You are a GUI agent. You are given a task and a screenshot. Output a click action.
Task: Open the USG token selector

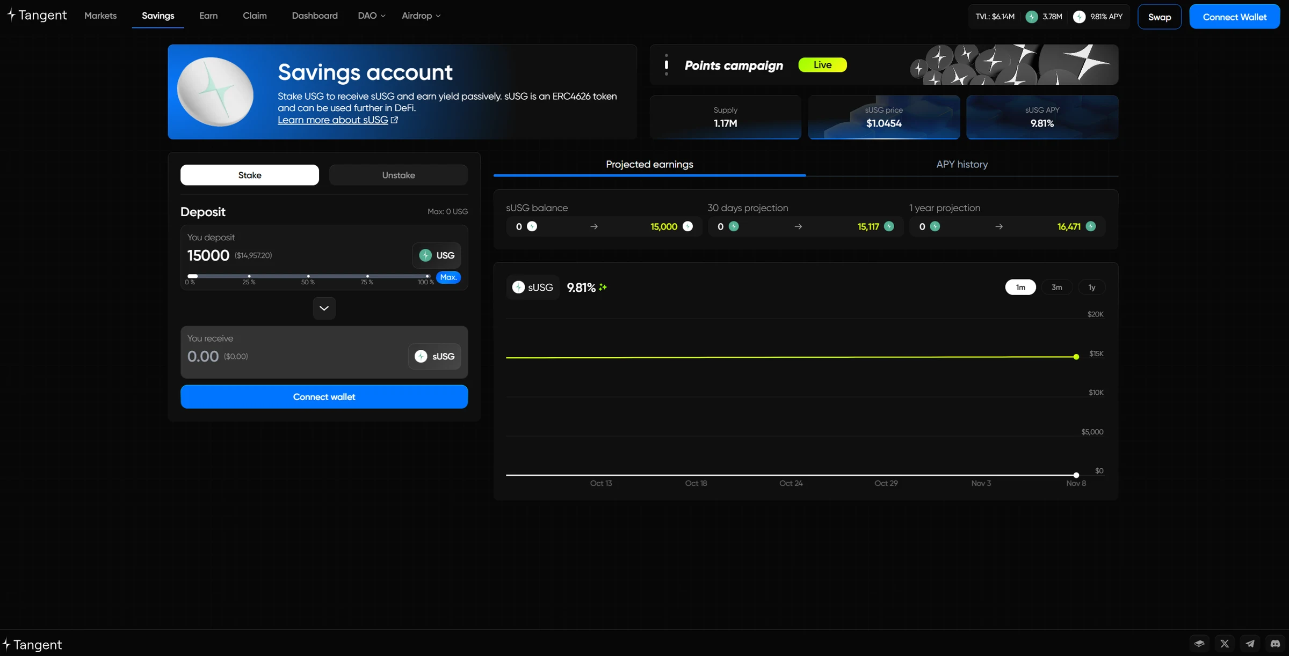(437, 255)
